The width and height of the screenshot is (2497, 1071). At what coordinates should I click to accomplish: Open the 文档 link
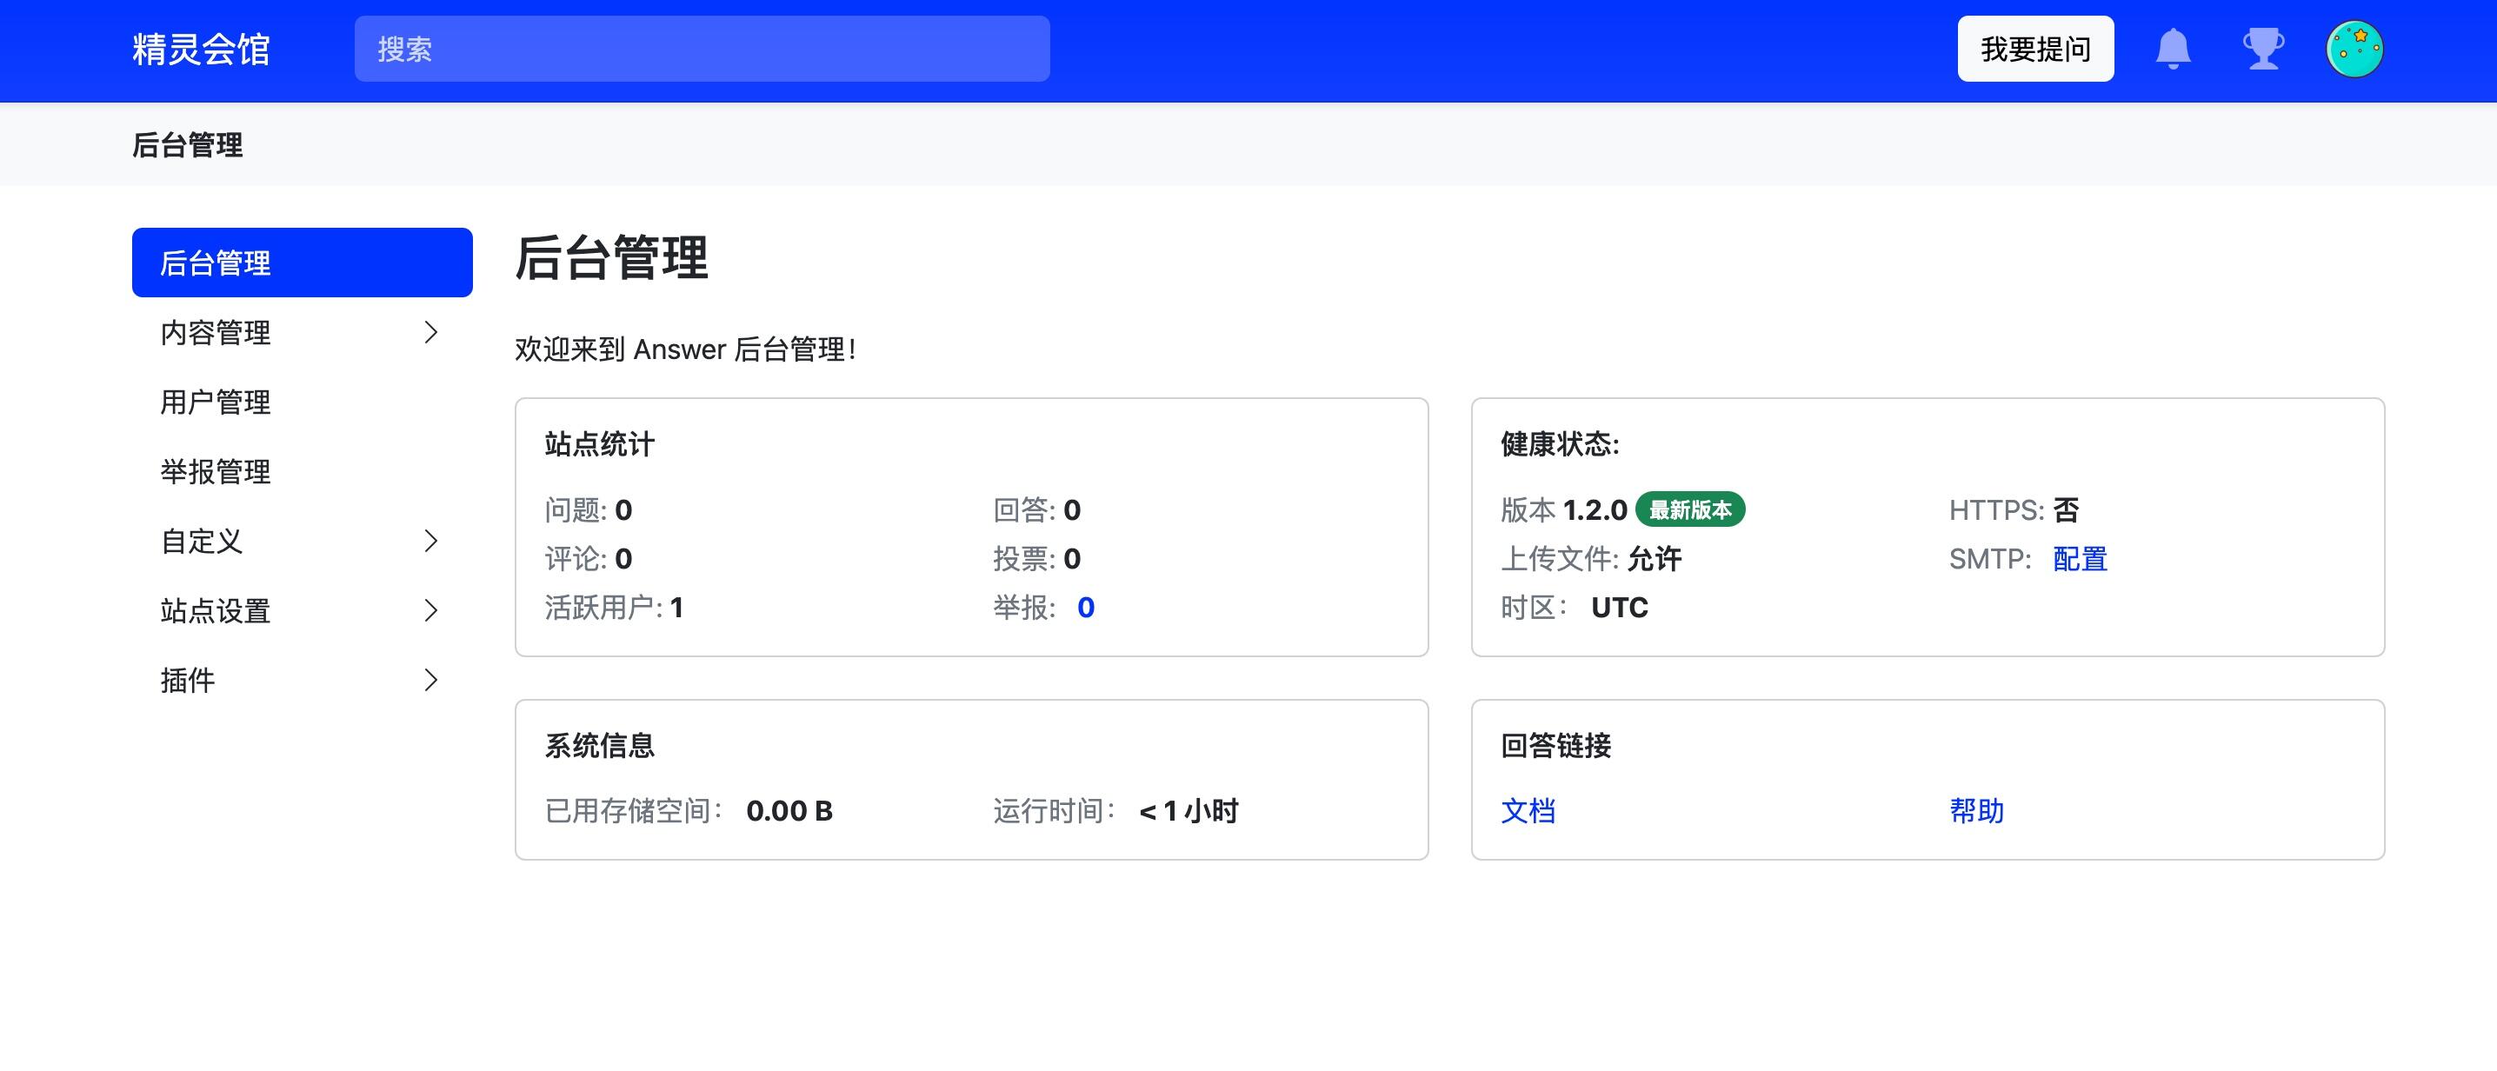(1528, 810)
